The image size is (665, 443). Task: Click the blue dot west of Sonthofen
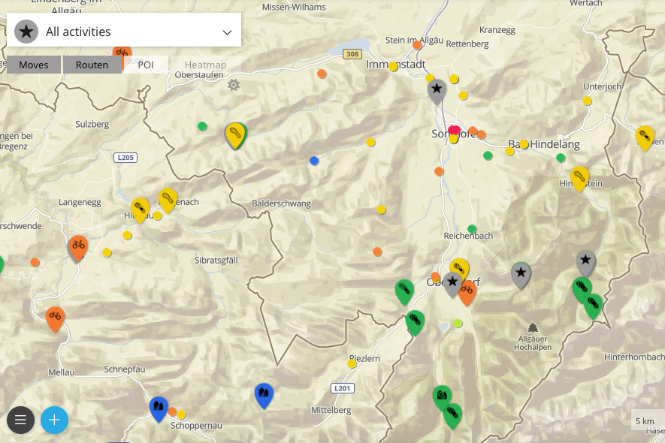pyautogui.click(x=314, y=161)
